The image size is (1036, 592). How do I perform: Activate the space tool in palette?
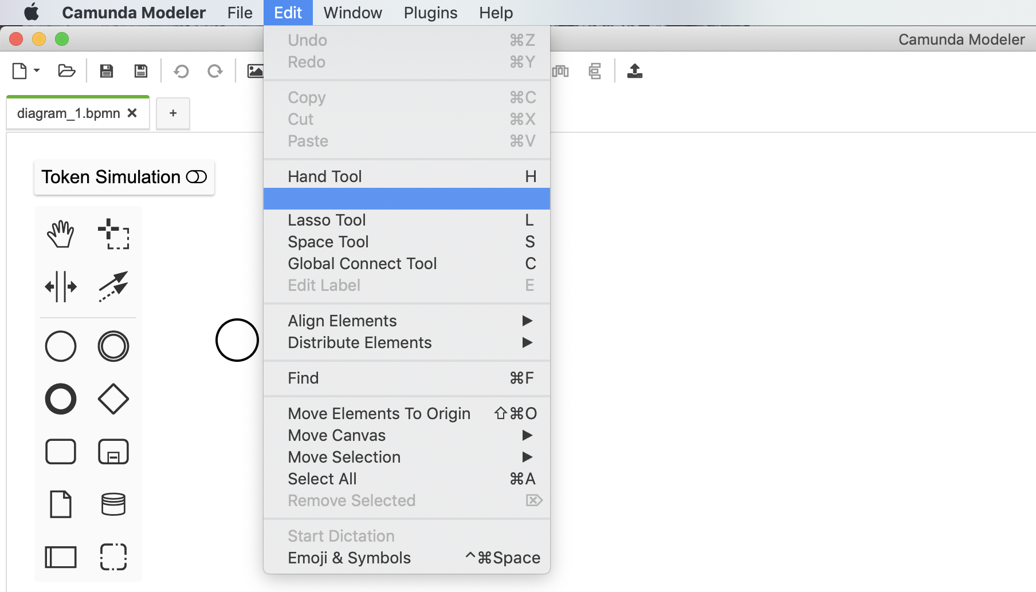click(61, 286)
